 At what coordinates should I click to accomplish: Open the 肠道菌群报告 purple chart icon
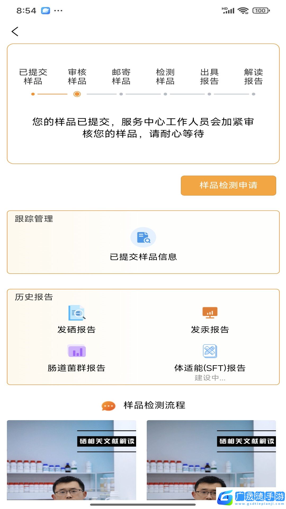pos(77,351)
